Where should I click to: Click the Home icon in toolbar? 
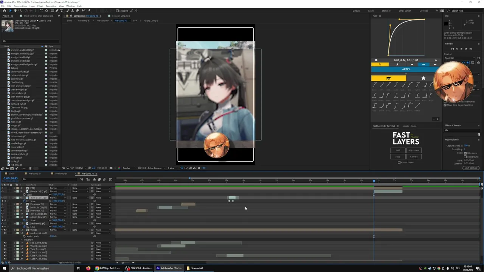(5, 11)
